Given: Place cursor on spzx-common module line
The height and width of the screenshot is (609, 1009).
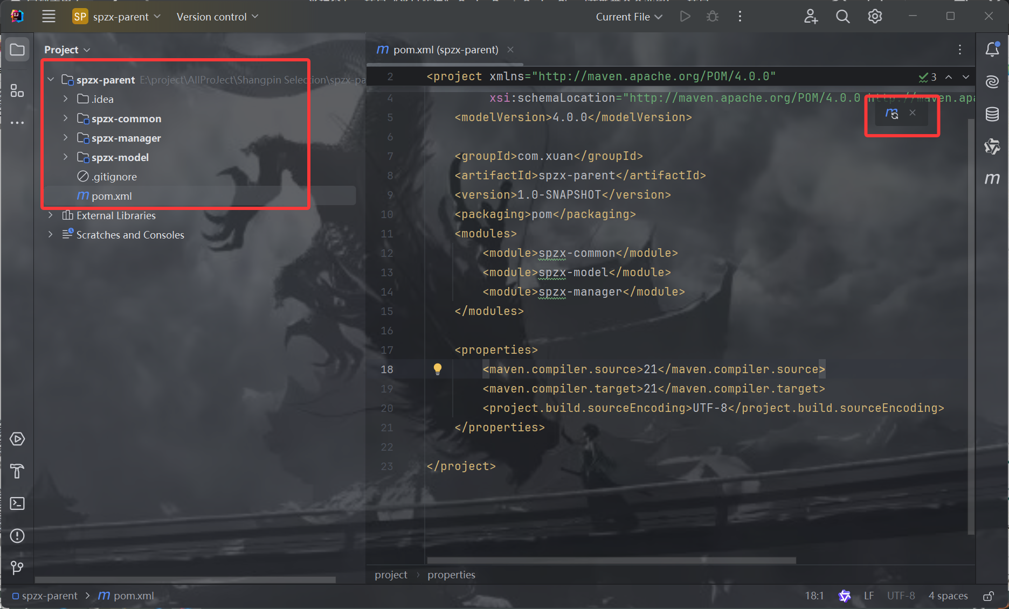Looking at the screenshot, I should (x=580, y=253).
